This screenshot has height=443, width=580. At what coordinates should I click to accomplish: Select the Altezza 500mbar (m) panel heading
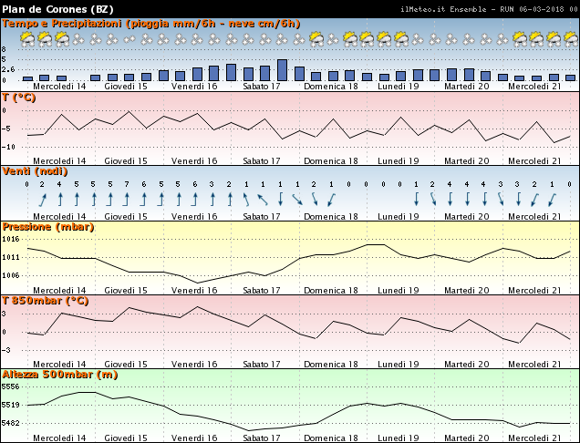click(x=60, y=375)
